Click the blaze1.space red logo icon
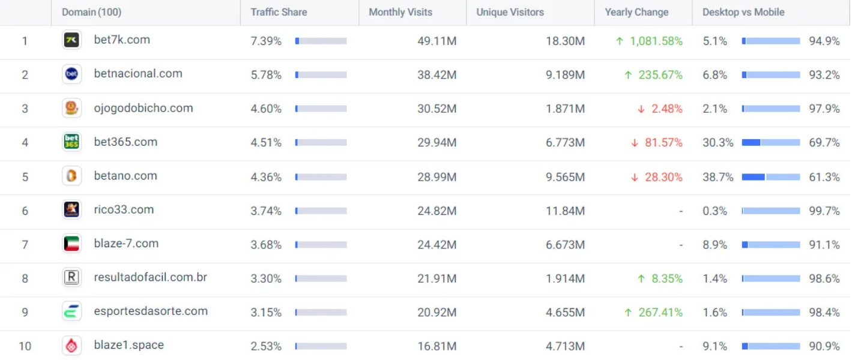Screen dimensions: 852x360 click(x=71, y=346)
